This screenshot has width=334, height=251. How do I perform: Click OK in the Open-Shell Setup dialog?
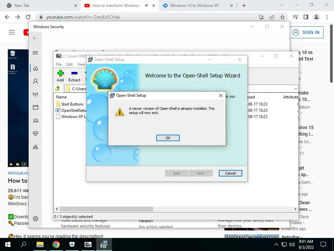[168, 138]
